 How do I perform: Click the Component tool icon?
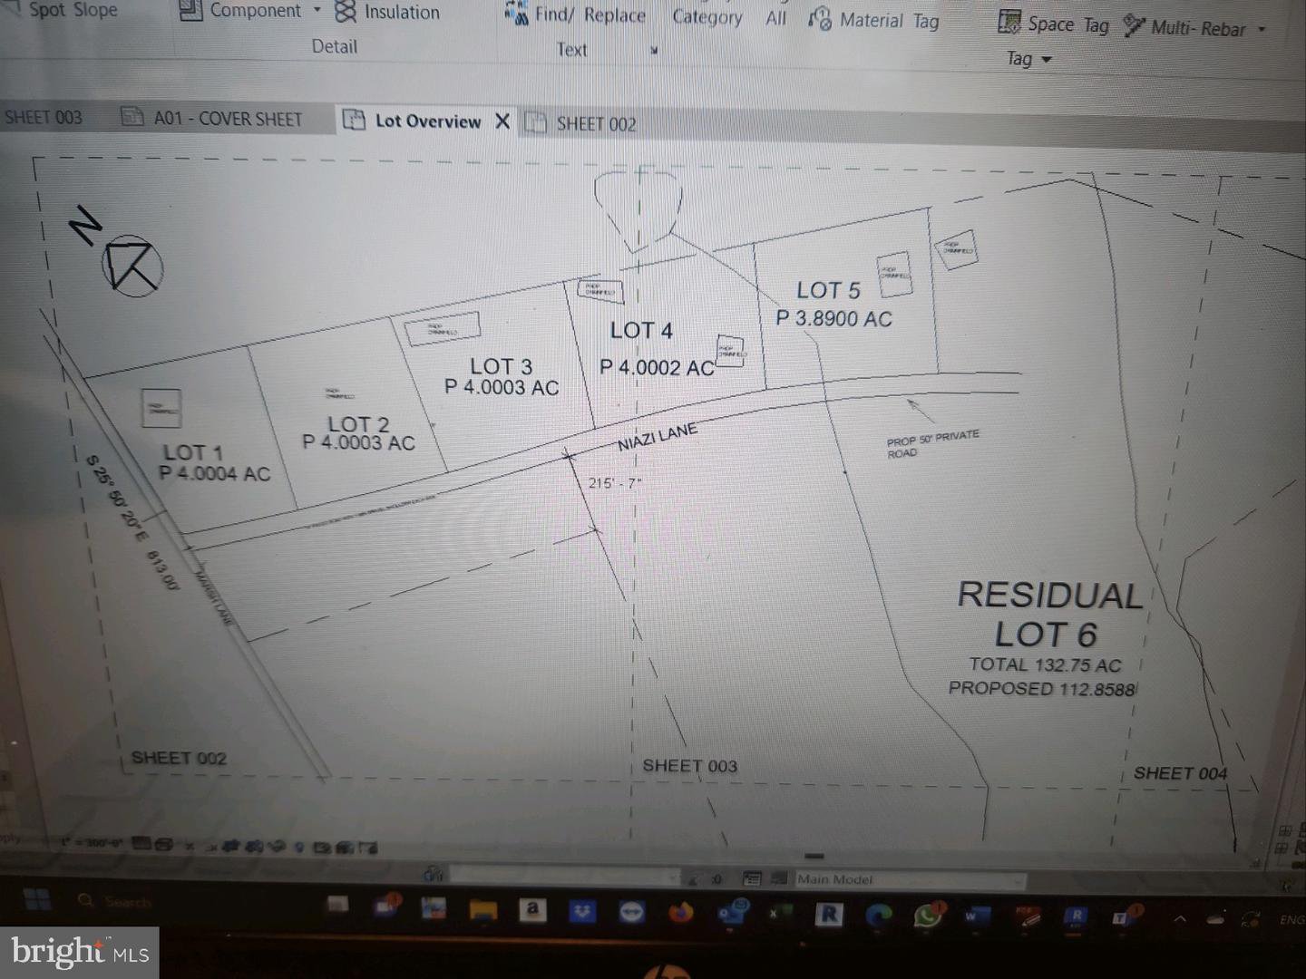pos(190,10)
